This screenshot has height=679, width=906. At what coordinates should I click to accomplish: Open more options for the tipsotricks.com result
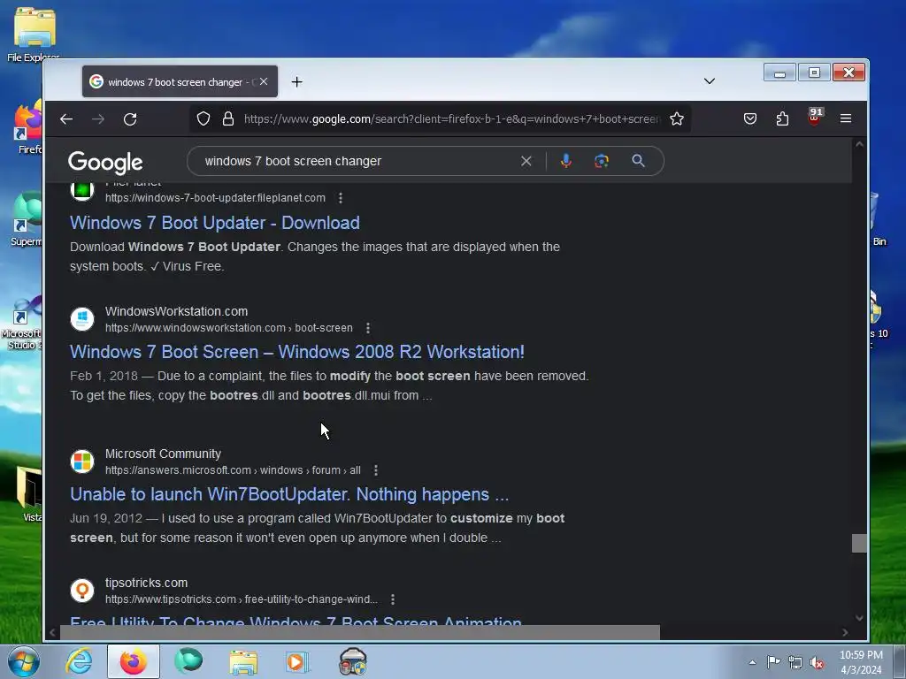tap(393, 599)
